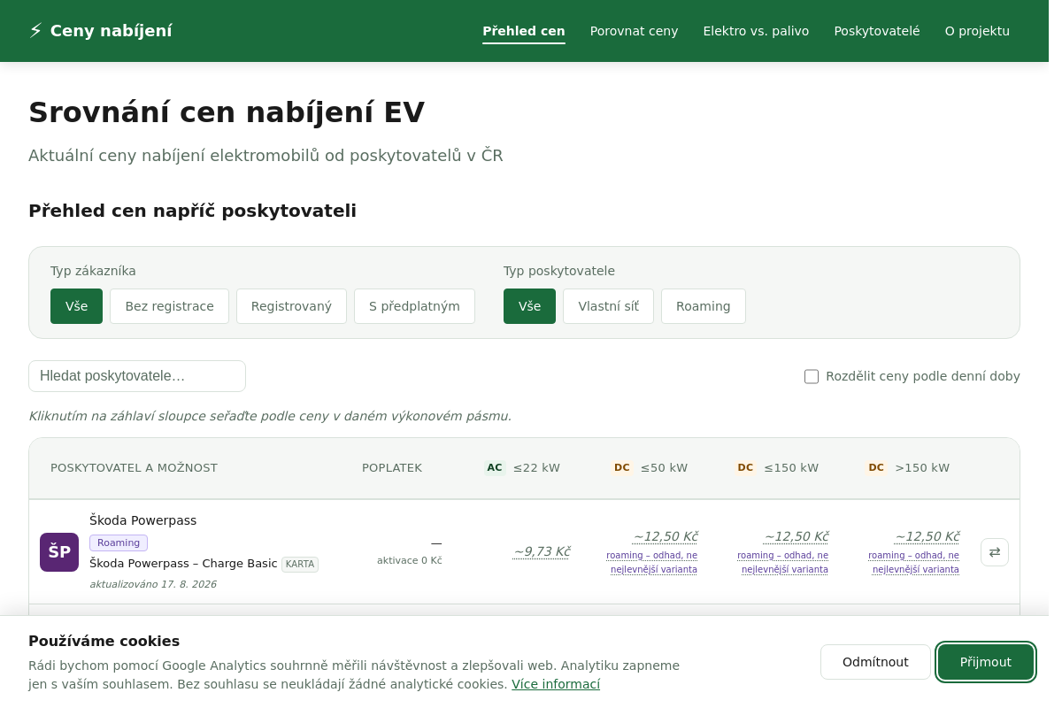Filter by S předplatným customer type
This screenshot has width=1062, height=708.
pos(414,306)
